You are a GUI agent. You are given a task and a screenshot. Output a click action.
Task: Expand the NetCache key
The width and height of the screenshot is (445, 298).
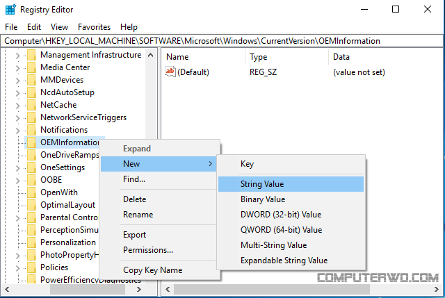click(x=17, y=106)
